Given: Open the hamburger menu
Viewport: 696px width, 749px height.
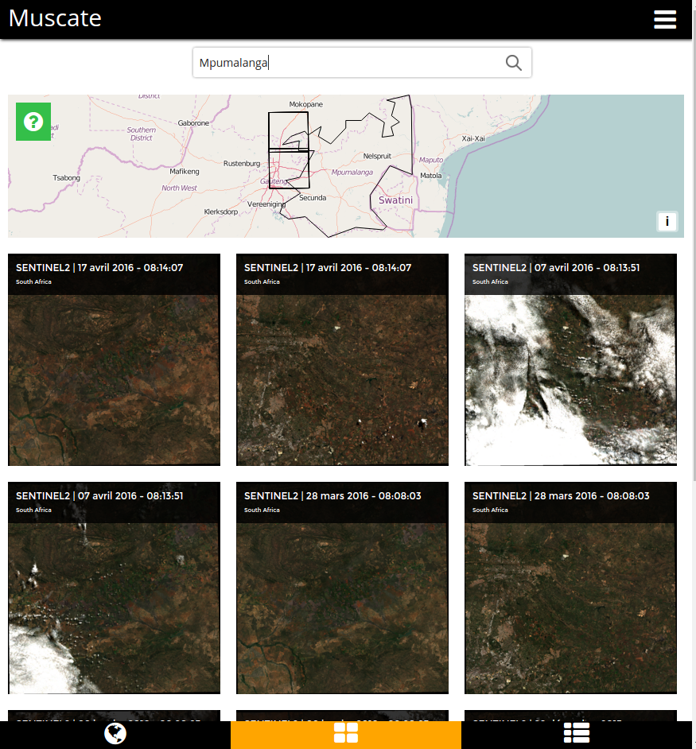Looking at the screenshot, I should coord(664,20).
